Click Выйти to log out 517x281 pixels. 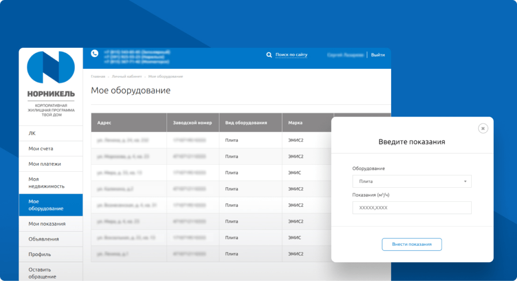point(378,54)
